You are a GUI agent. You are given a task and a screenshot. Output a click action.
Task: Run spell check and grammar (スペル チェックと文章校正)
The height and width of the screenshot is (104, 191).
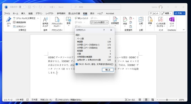point(24,18)
